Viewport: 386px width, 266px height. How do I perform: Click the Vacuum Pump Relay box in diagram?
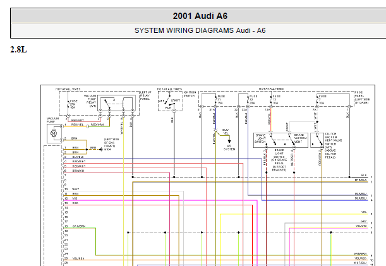[x=116, y=103]
